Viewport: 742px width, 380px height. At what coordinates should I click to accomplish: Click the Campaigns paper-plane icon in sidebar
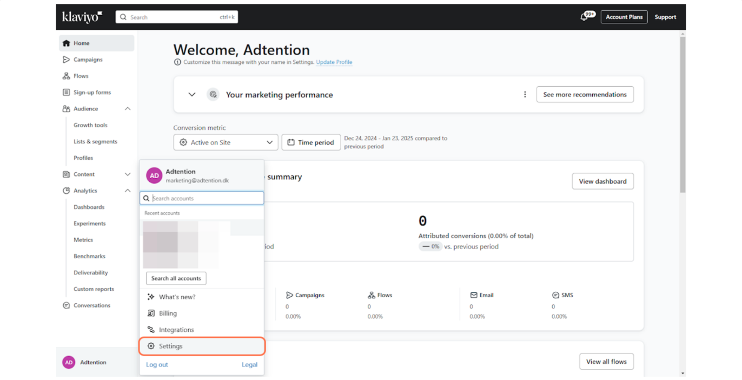pyautogui.click(x=66, y=60)
